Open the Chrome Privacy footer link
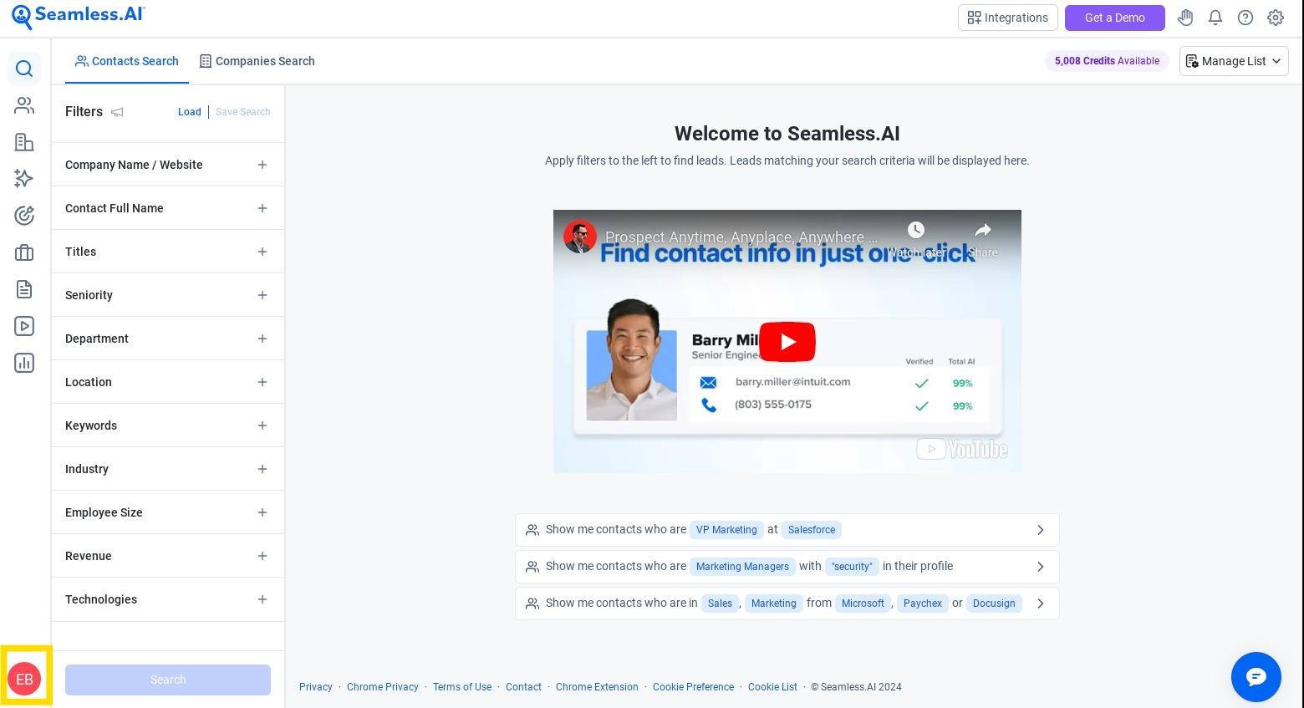The width and height of the screenshot is (1304, 708). tap(383, 687)
